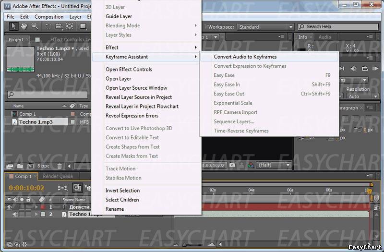
Task: Switch to the Audio panel tab
Action: tap(325, 37)
